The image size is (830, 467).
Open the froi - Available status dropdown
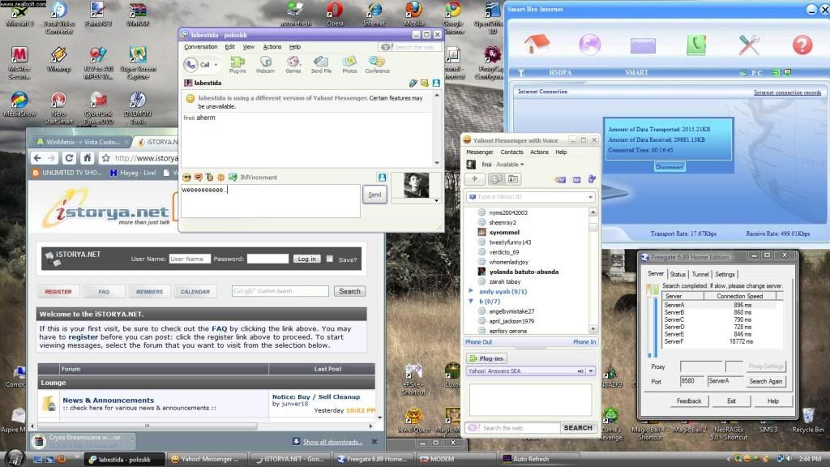(503, 165)
